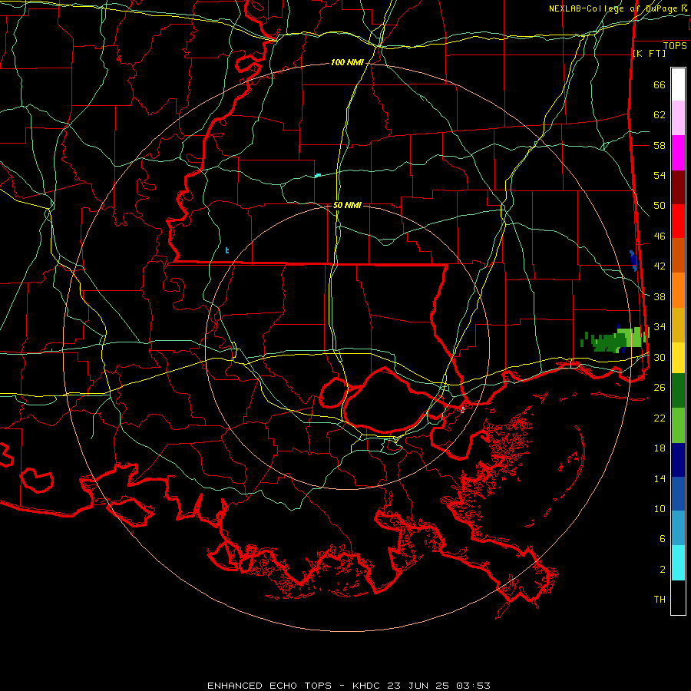Click the medium blue 10-14 kft swatch
The height and width of the screenshot is (691, 691).
[678, 494]
